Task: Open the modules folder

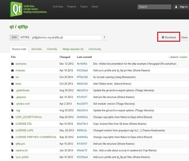Action: 20,70
